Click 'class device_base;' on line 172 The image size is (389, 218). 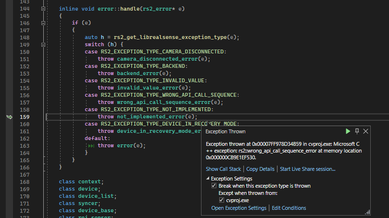[x=88, y=210]
